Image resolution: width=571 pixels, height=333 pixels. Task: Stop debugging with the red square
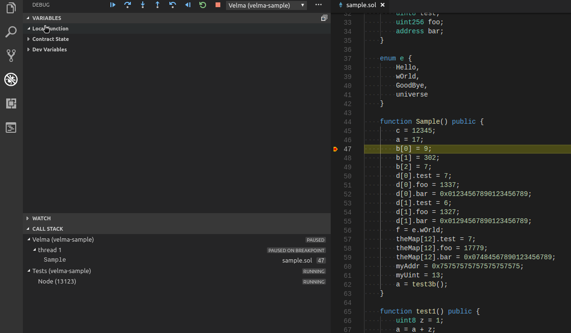pyautogui.click(x=218, y=5)
